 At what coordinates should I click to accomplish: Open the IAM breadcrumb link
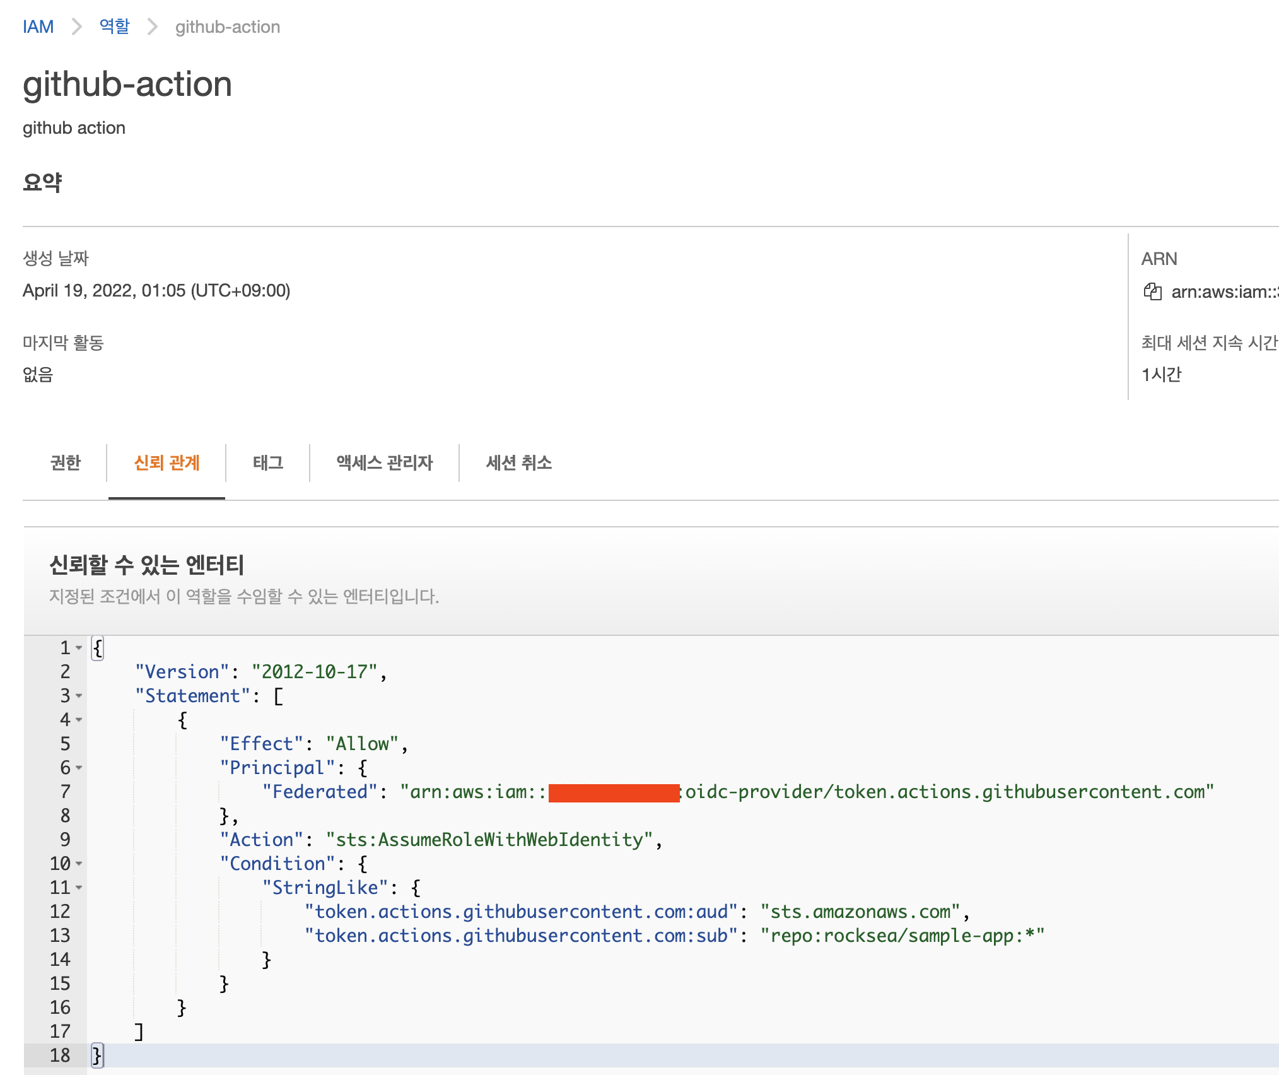point(38,26)
